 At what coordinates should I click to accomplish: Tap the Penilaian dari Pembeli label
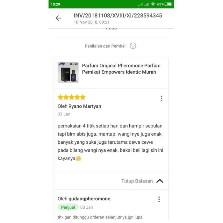pyautogui.click(x=105, y=46)
